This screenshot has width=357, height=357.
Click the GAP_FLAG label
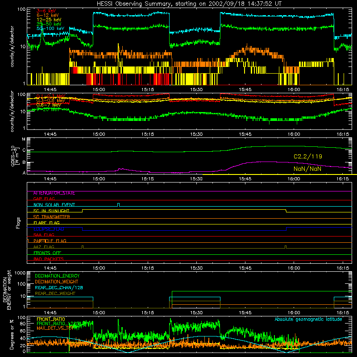[x=44, y=199]
